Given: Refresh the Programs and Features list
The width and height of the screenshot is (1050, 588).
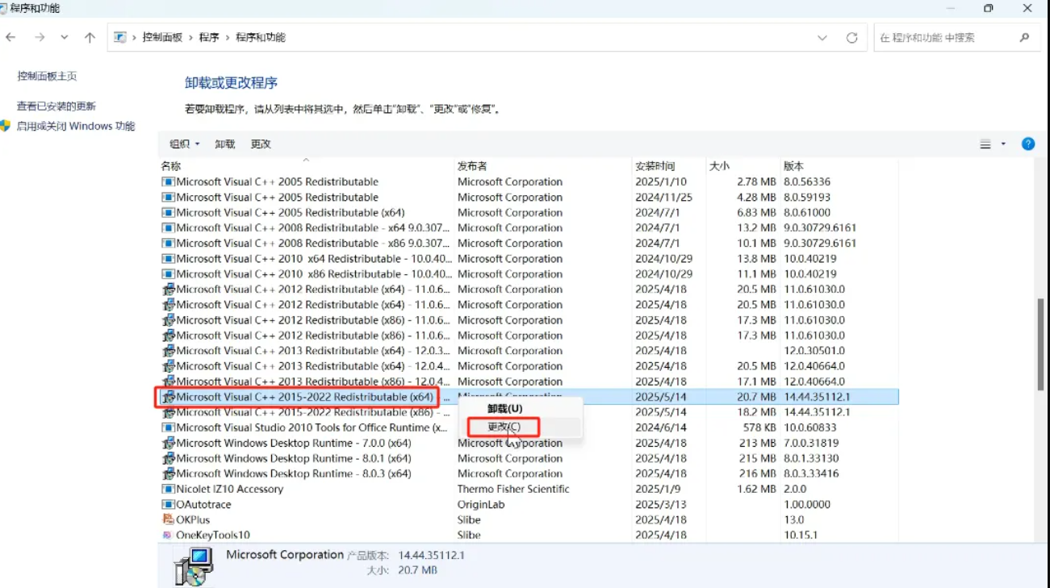Looking at the screenshot, I should coord(851,38).
